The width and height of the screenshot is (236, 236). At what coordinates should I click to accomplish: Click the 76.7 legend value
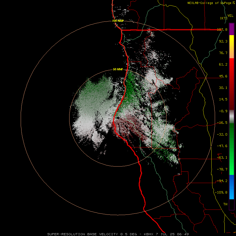coord(223,53)
